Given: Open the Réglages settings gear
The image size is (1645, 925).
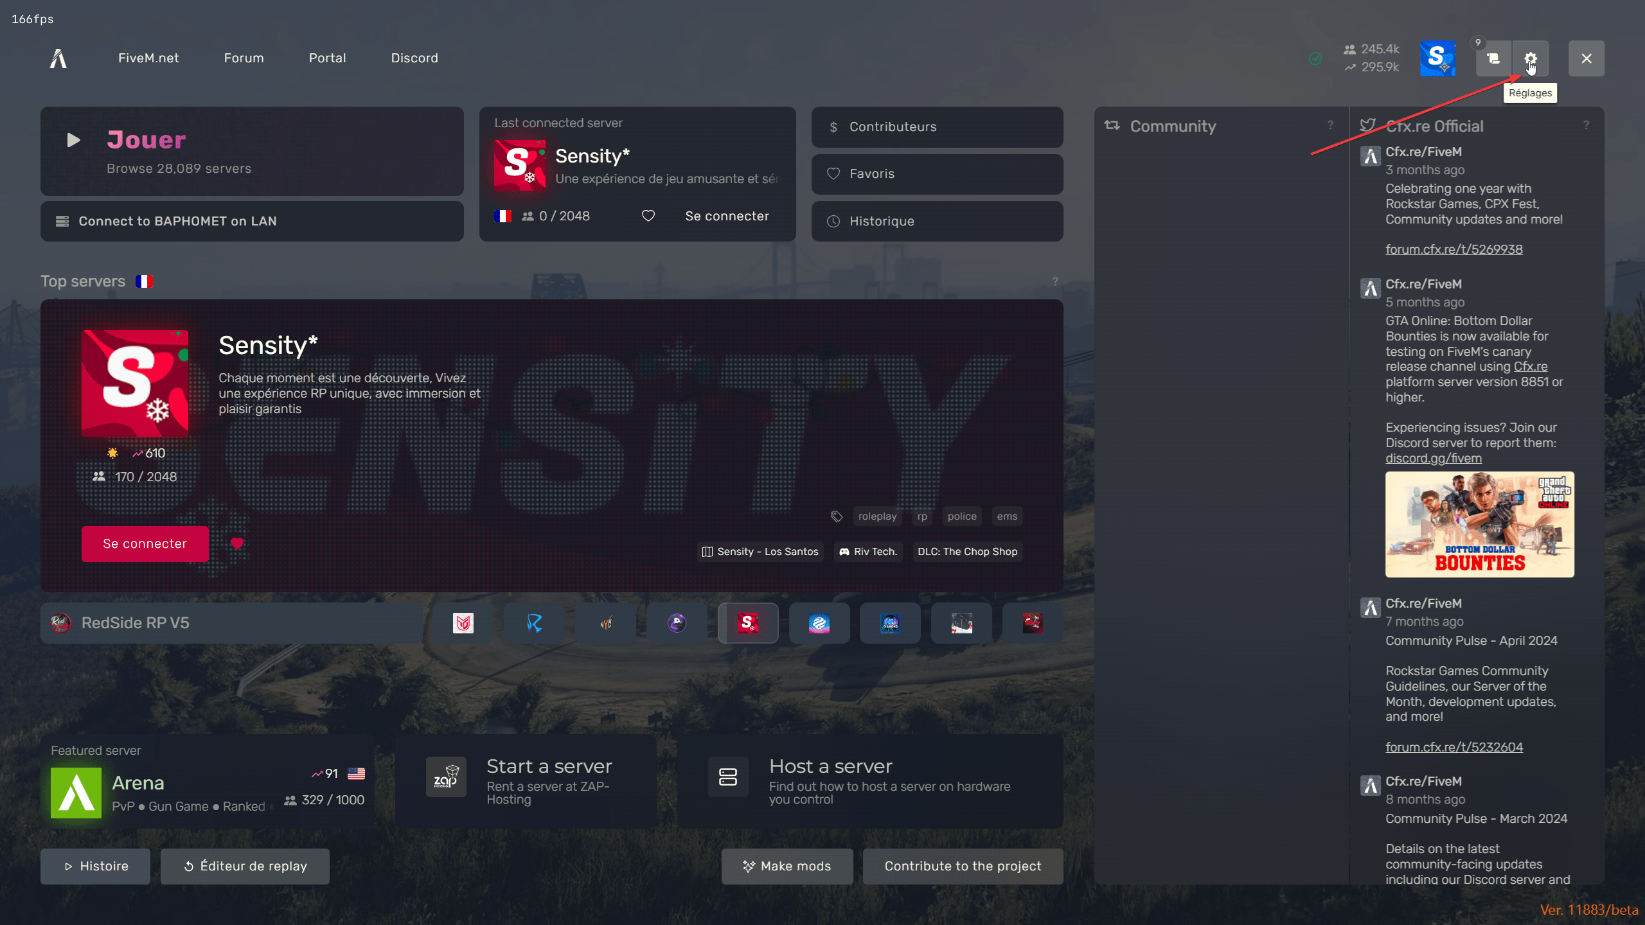Looking at the screenshot, I should click(1530, 58).
